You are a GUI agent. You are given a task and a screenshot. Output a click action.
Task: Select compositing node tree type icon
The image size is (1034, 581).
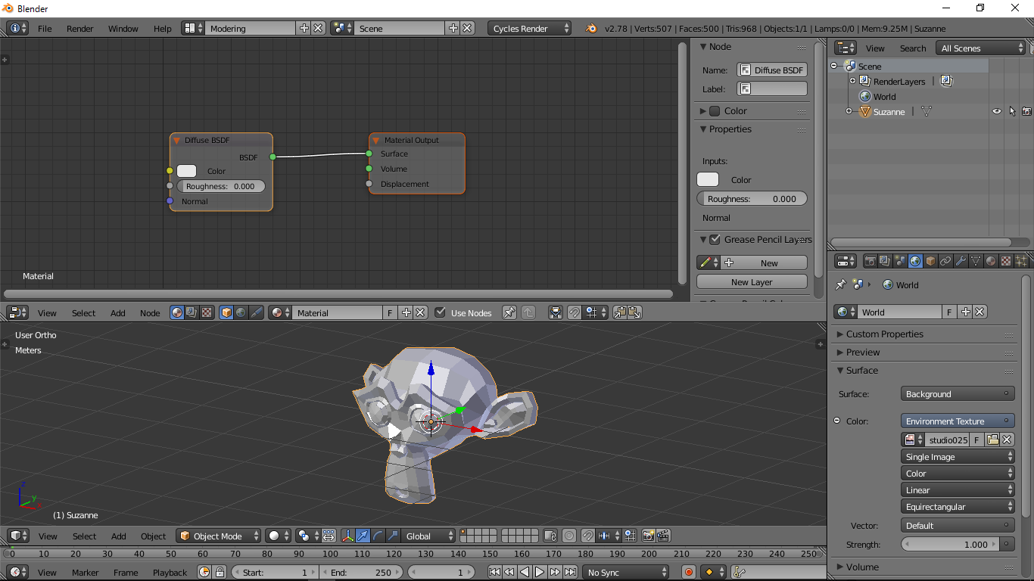pos(192,312)
